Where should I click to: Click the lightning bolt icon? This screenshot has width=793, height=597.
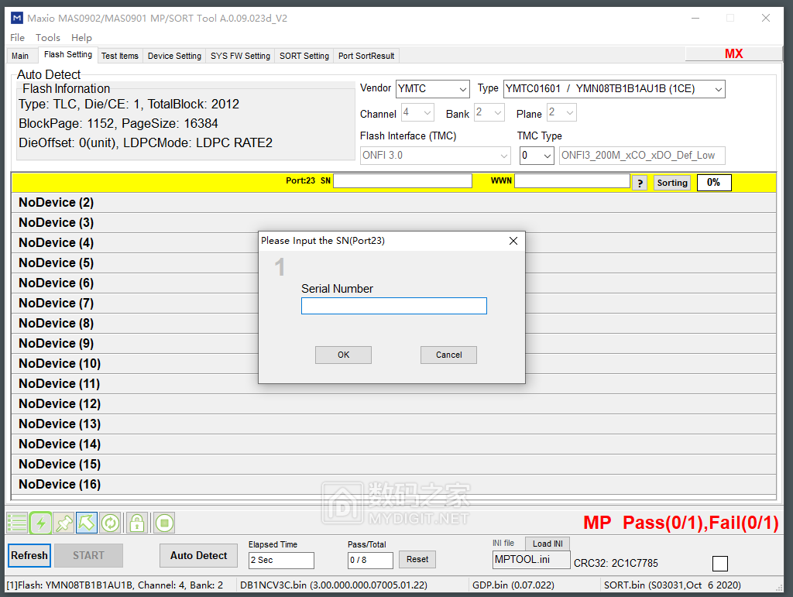[x=40, y=523]
